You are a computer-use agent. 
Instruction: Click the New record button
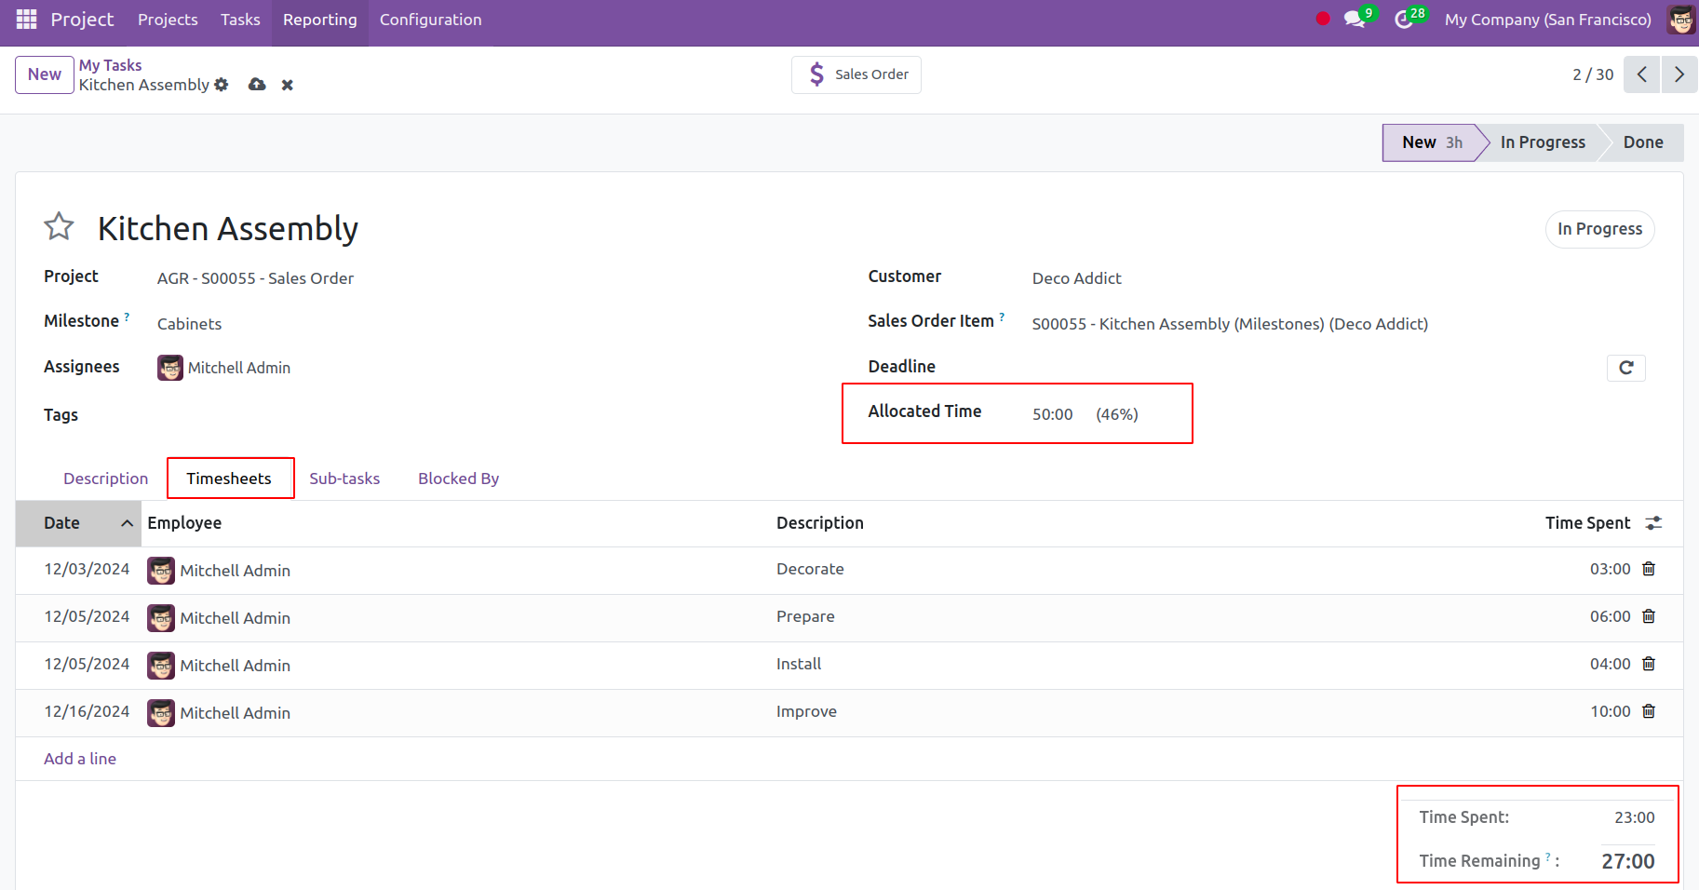pyautogui.click(x=44, y=74)
